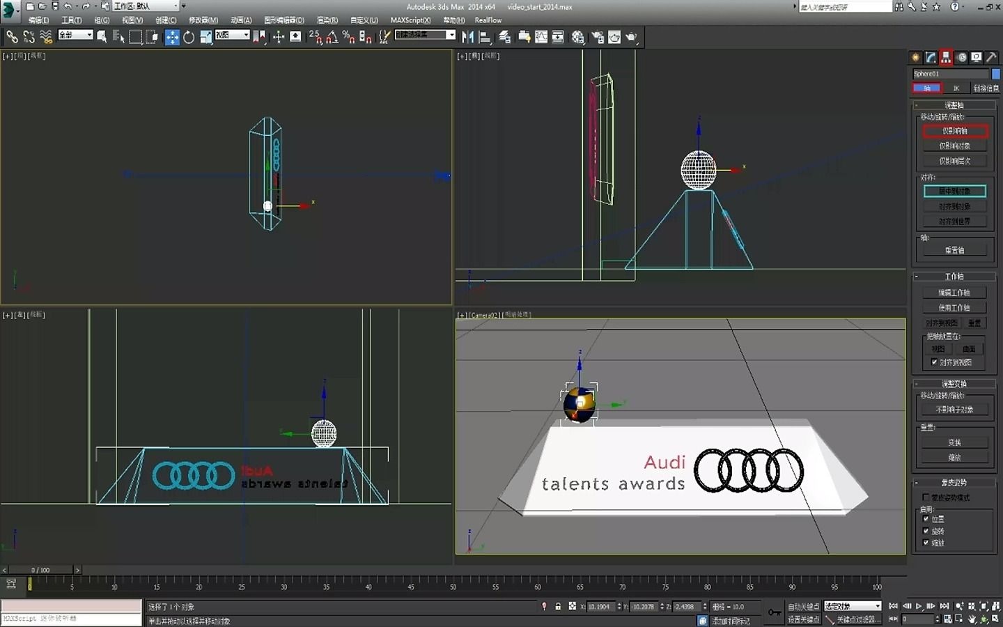Open 选定对象 key filter dropdown
This screenshot has width=1003, height=627.
point(853,606)
